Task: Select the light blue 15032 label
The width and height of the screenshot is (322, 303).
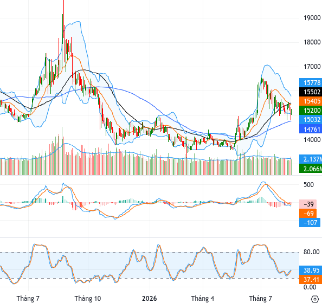Action: [x=311, y=120]
